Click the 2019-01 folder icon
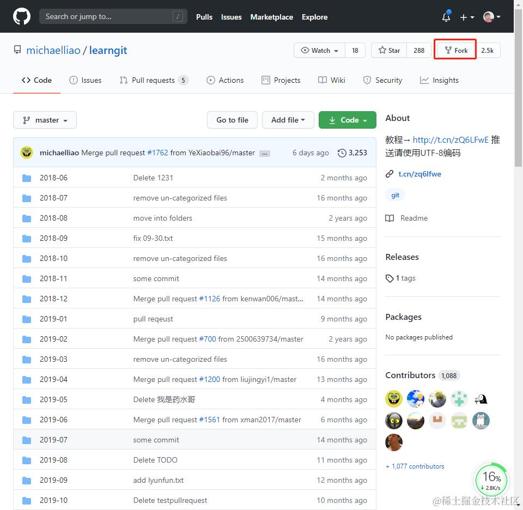This screenshot has width=523, height=510. point(27,319)
